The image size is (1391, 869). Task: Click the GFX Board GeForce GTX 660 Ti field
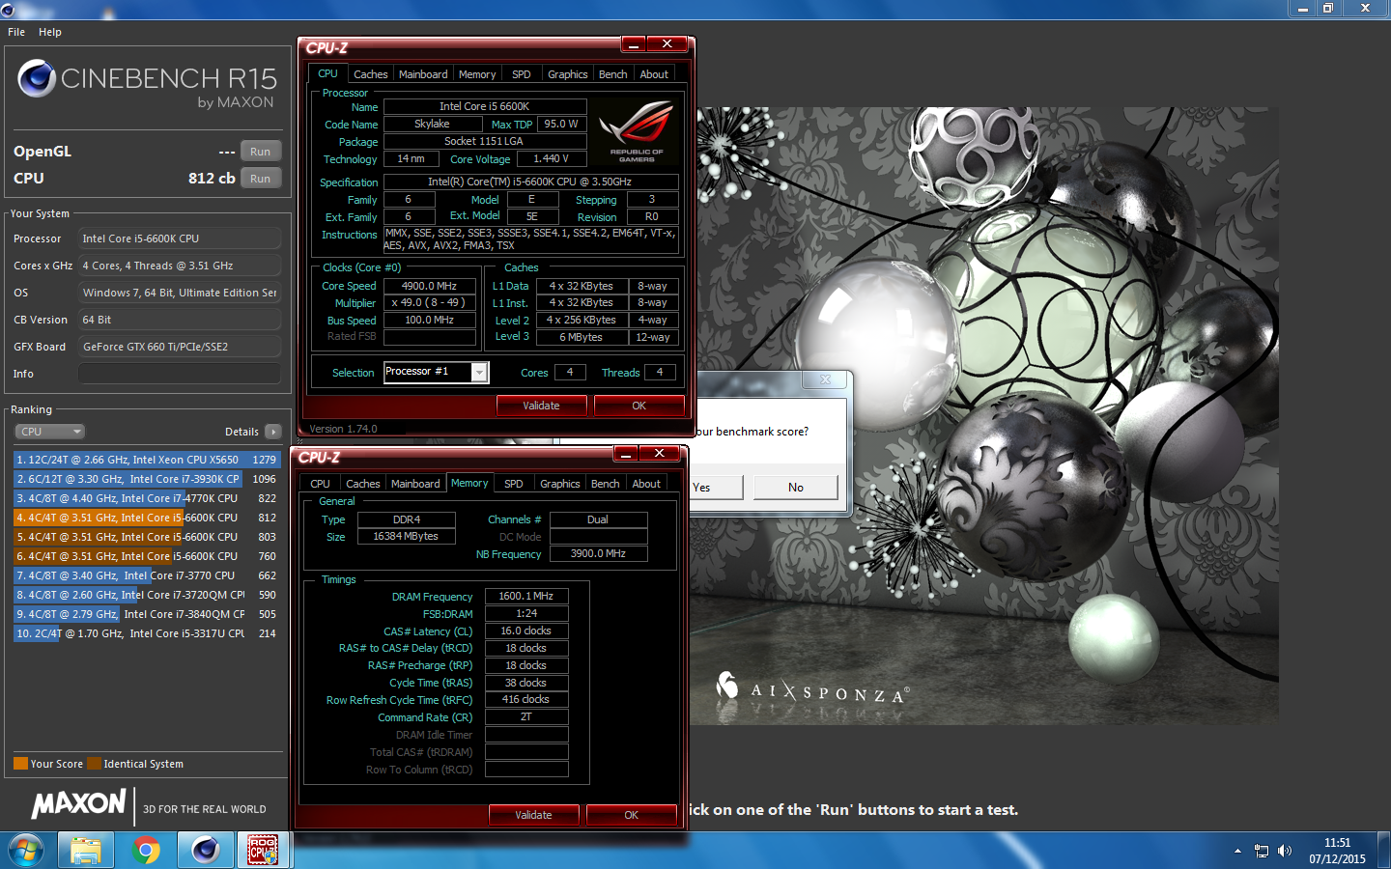click(180, 347)
